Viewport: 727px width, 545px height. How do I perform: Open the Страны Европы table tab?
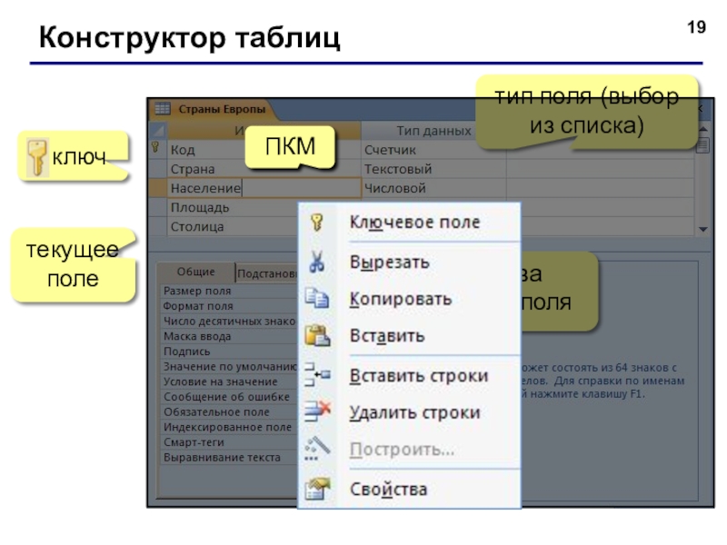click(222, 109)
